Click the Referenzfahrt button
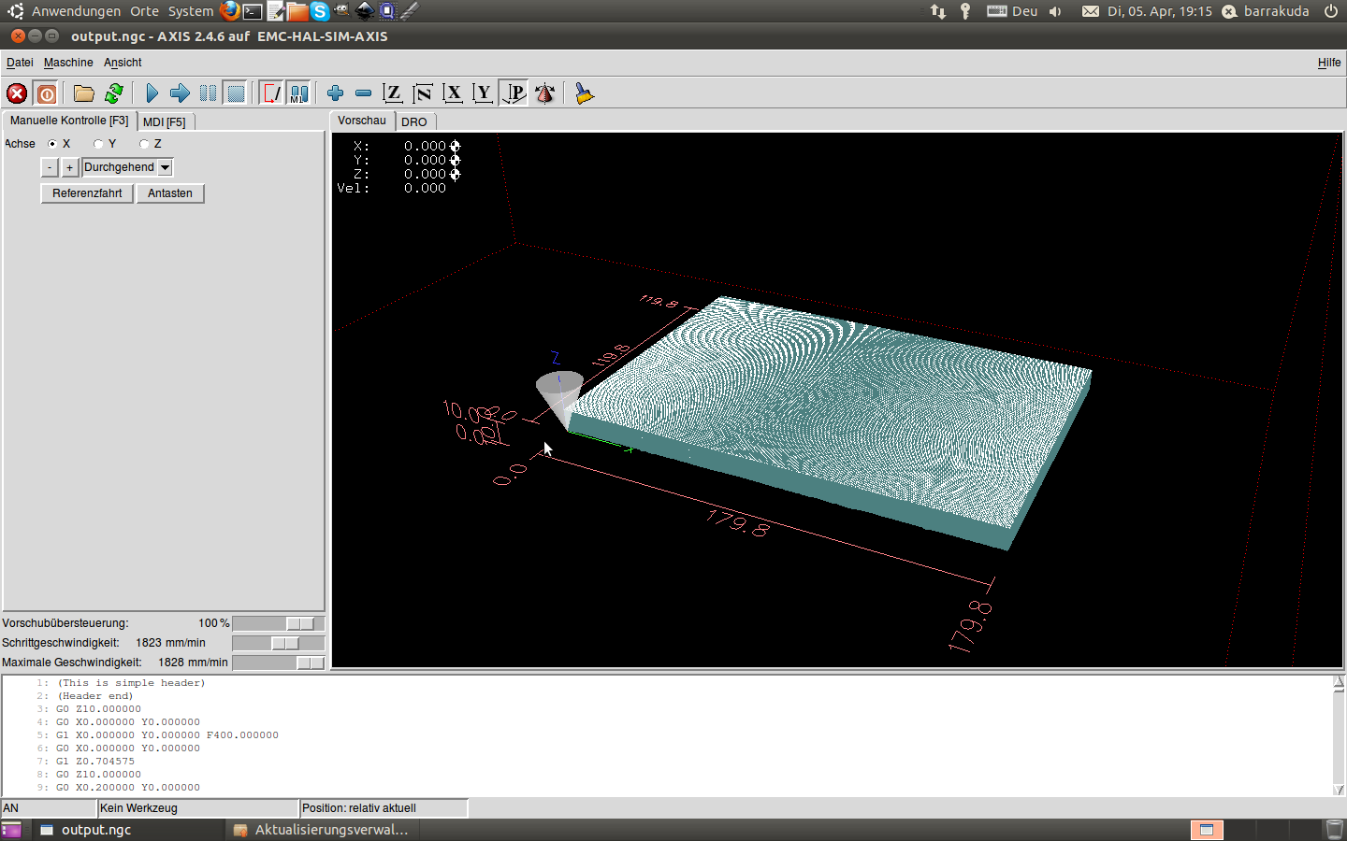Image resolution: width=1347 pixels, height=841 pixels. pos(87,193)
